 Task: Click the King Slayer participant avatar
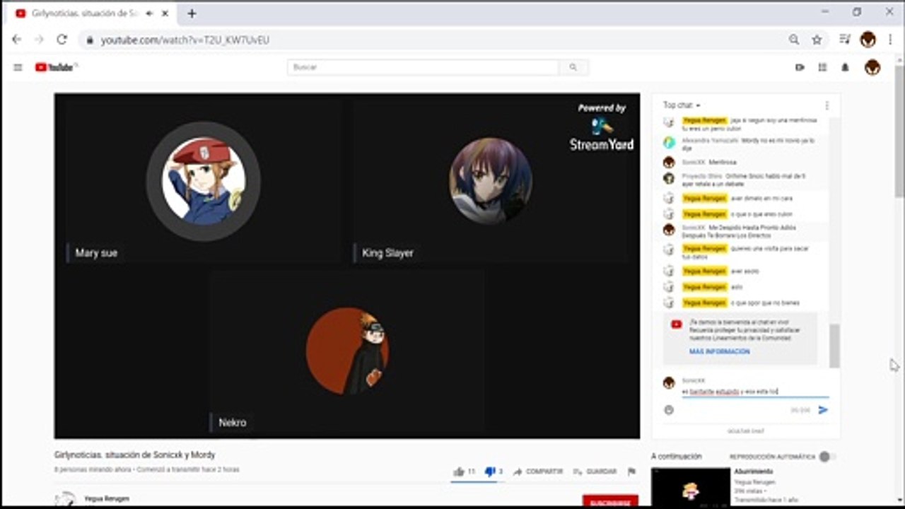(x=491, y=181)
